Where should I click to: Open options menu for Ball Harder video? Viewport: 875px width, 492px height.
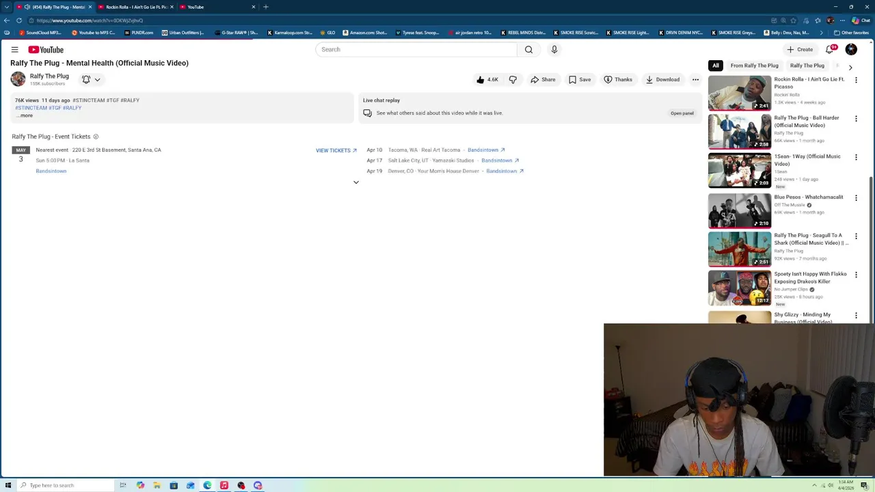pyautogui.click(x=856, y=119)
